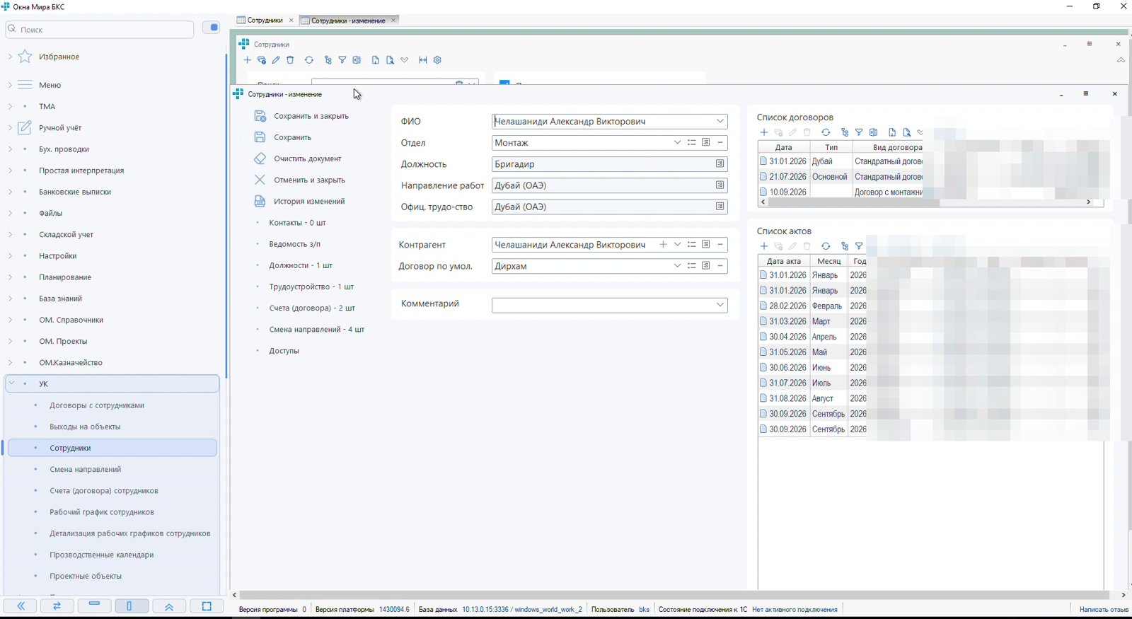Click the Направление работ field
Viewport: 1132px width, 619px height.
point(609,185)
